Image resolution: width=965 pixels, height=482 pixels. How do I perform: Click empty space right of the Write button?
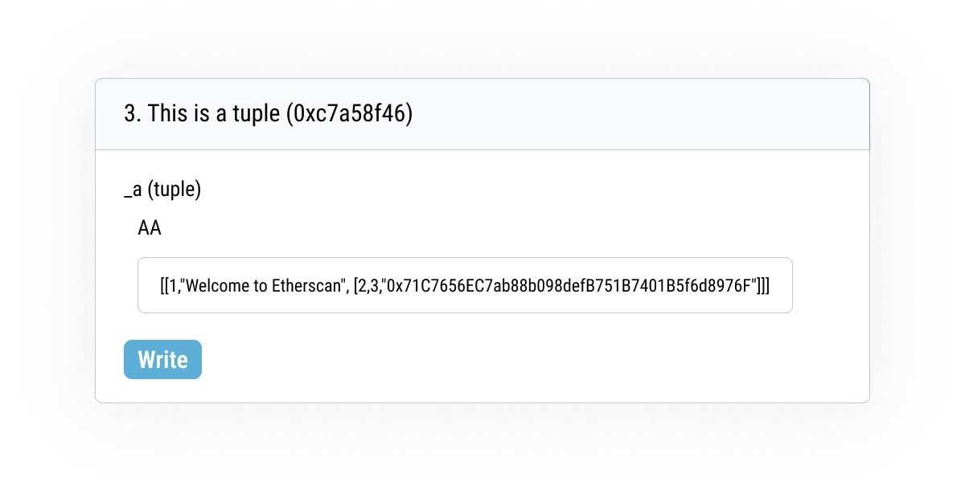coord(482,359)
